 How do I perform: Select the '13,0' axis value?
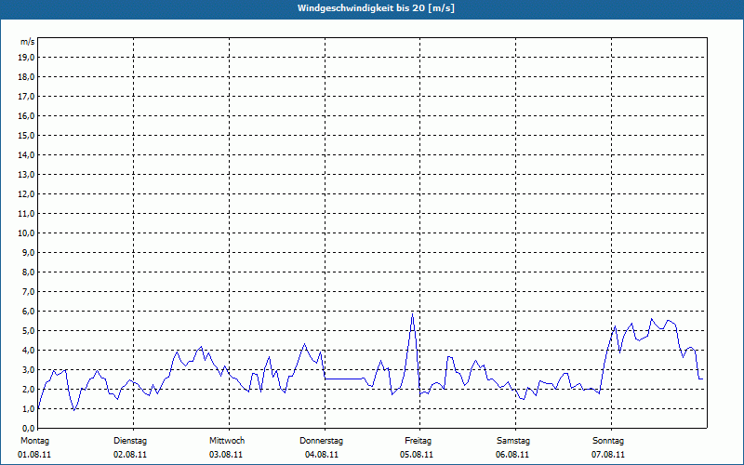(26, 174)
